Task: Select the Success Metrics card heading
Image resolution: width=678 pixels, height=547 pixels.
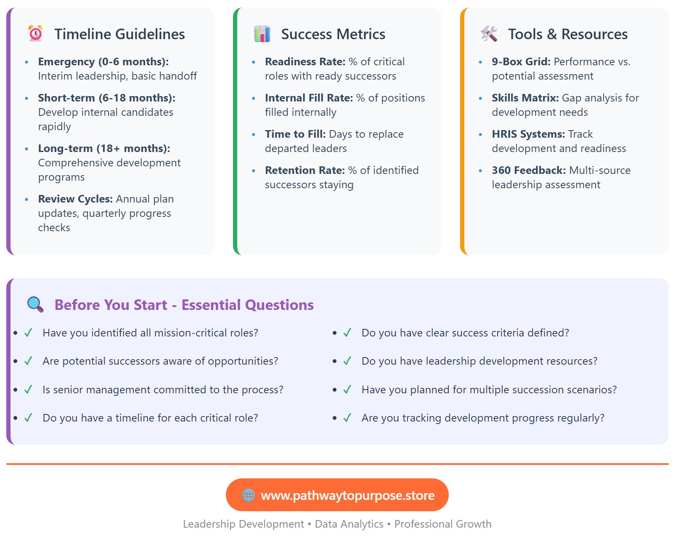Action: pos(333,34)
